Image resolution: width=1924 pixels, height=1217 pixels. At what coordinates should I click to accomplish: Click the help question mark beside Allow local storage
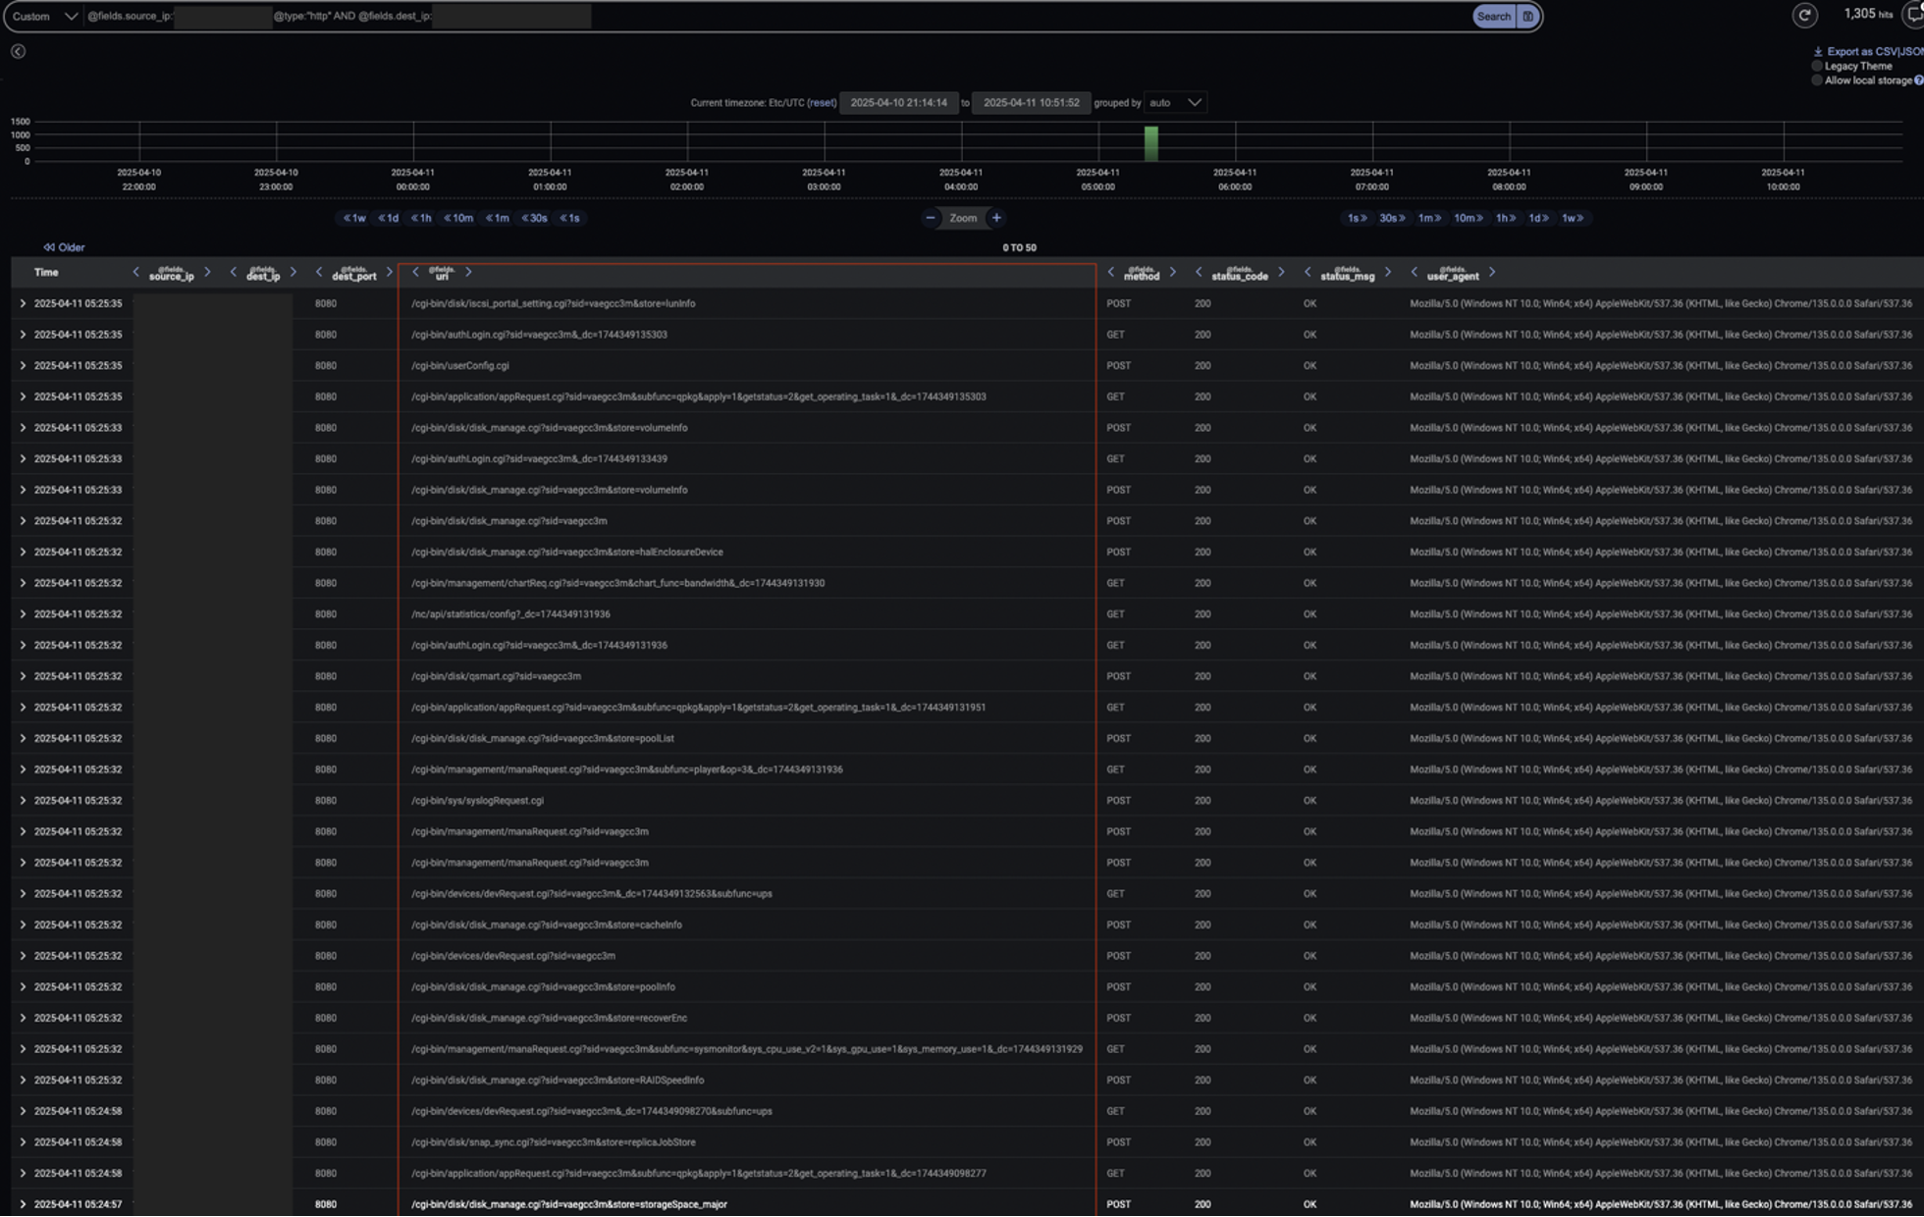(1917, 80)
